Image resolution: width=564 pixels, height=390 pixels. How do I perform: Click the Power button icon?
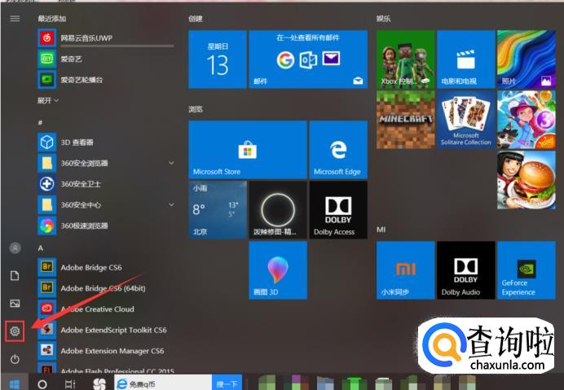pyautogui.click(x=15, y=359)
